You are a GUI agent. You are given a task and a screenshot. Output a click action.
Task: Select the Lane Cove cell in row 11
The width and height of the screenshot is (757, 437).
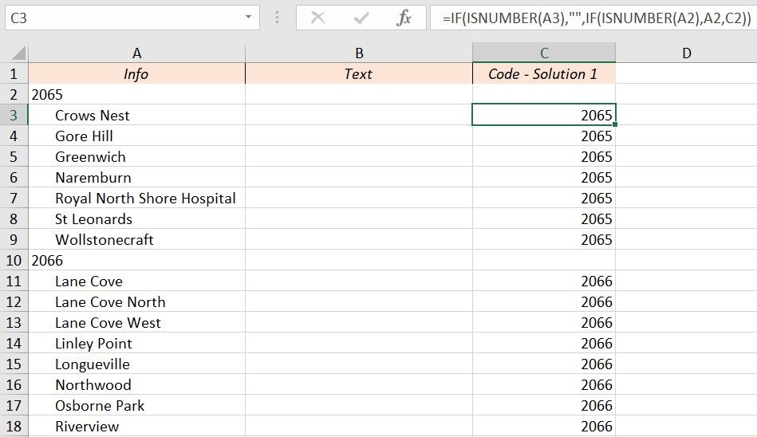tap(136, 281)
